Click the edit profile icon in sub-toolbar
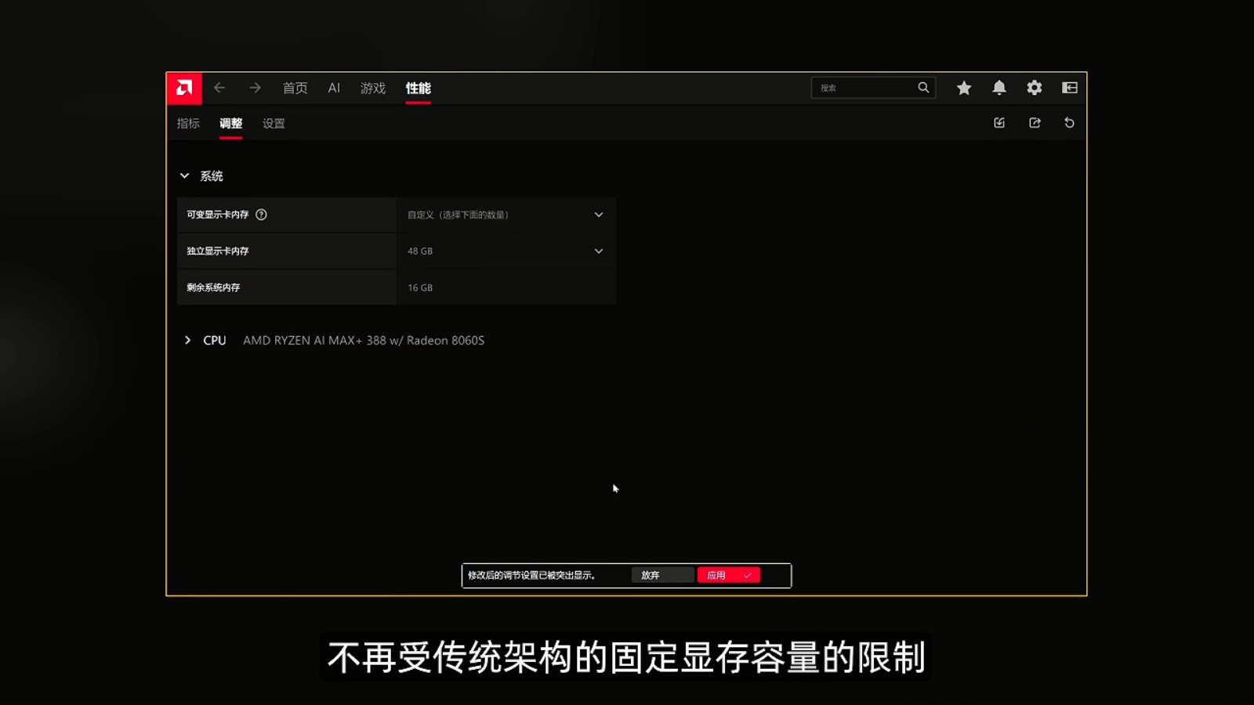The image size is (1254, 705). tap(999, 123)
